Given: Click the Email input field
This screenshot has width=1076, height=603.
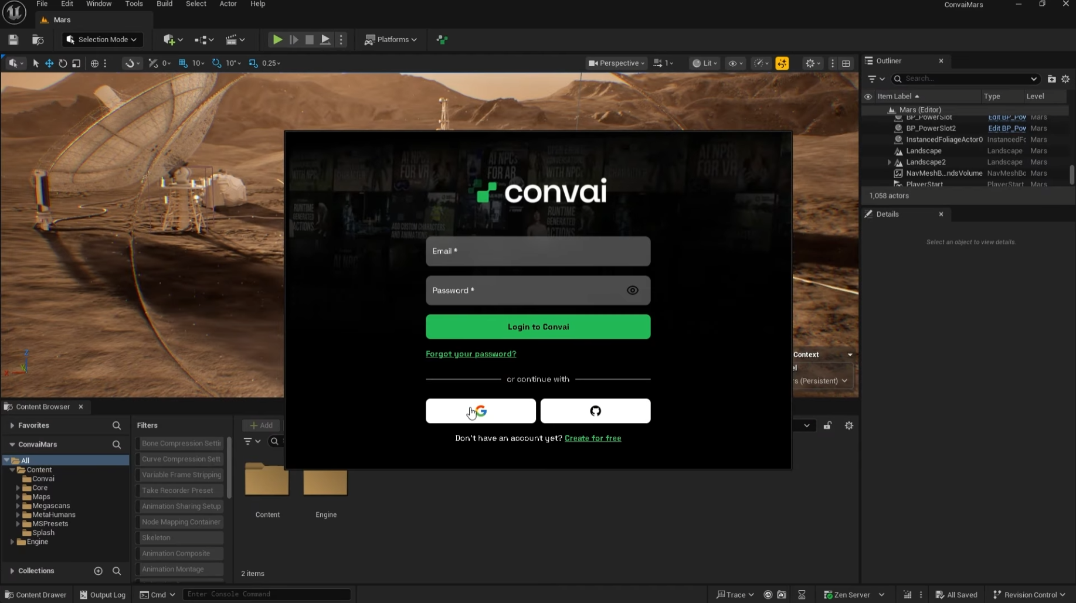Looking at the screenshot, I should pos(538,251).
